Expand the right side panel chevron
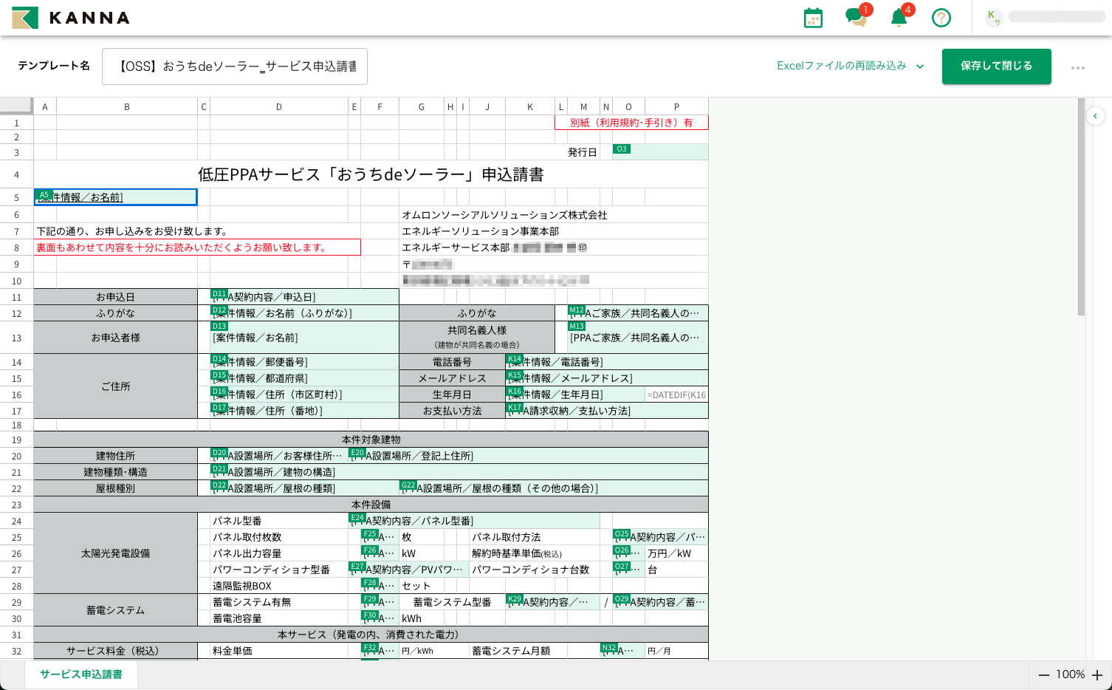Image resolution: width=1112 pixels, height=690 pixels. point(1096,116)
